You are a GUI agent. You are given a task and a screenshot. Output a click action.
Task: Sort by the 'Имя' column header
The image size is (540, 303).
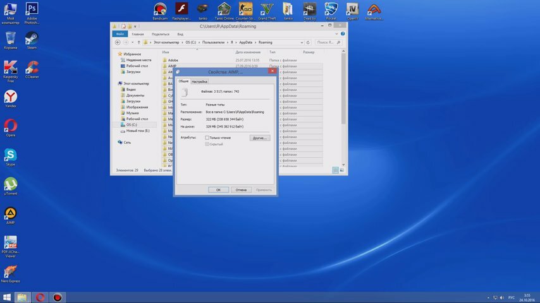click(166, 52)
